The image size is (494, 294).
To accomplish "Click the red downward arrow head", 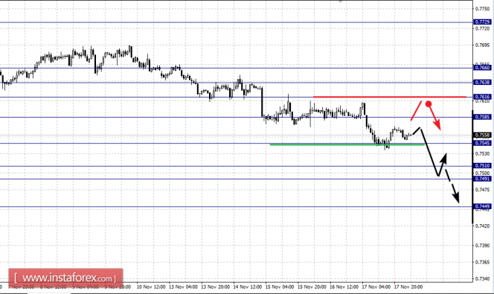I will 437,125.
